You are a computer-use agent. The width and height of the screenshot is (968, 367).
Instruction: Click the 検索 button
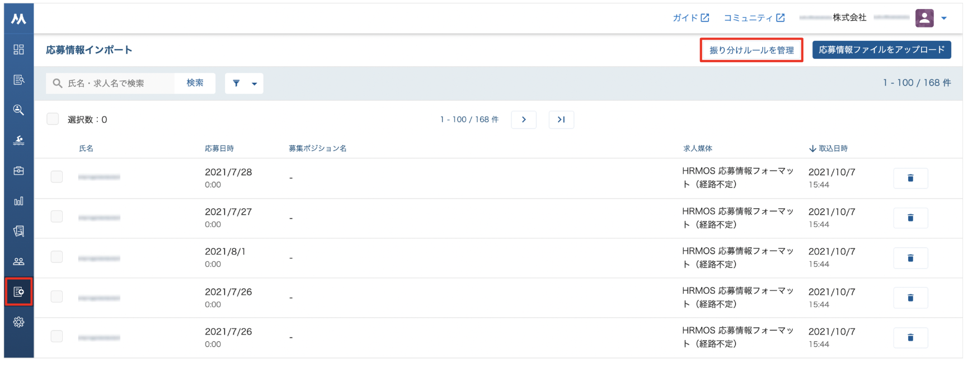(195, 83)
